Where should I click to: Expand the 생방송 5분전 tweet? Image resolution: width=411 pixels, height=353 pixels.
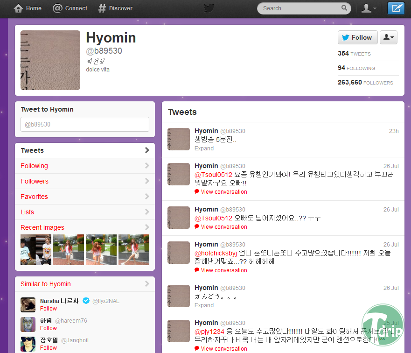[204, 148]
